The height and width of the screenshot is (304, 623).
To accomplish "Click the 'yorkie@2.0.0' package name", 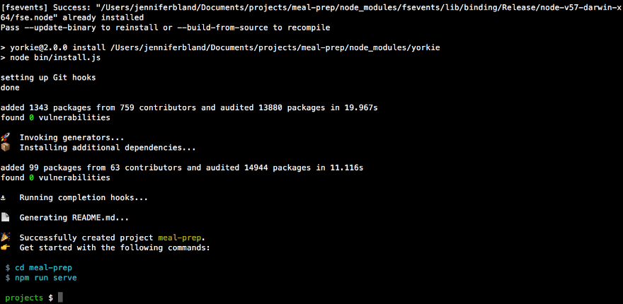I will coord(39,47).
